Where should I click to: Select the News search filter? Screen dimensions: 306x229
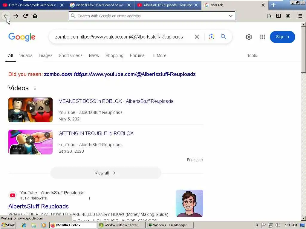point(94,55)
